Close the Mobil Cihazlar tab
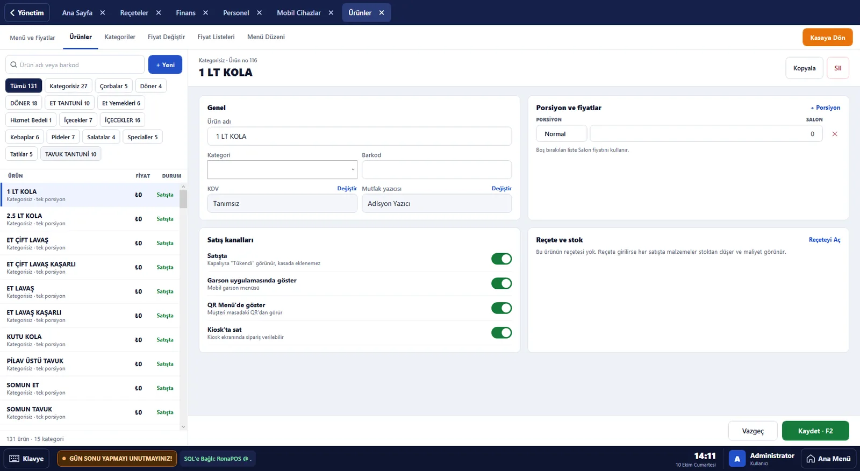This screenshot has height=471, width=860. (x=331, y=13)
